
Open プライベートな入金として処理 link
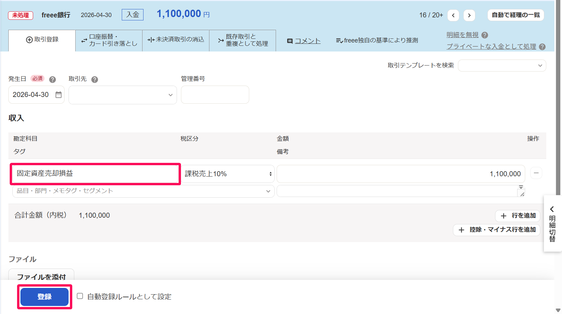pyautogui.click(x=491, y=47)
